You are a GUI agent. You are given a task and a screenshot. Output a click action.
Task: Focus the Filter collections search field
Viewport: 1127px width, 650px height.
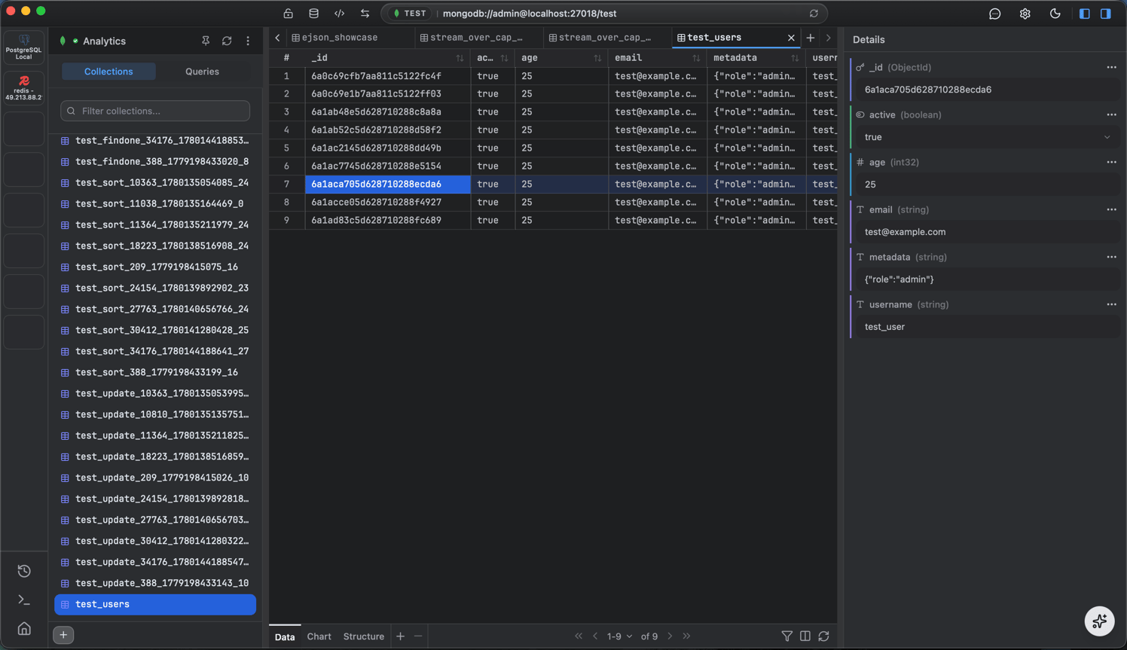[x=155, y=111]
